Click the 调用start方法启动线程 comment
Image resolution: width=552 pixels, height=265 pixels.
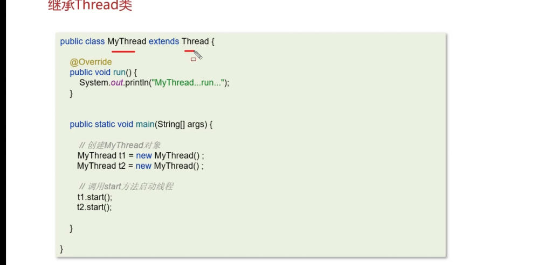[x=126, y=187]
